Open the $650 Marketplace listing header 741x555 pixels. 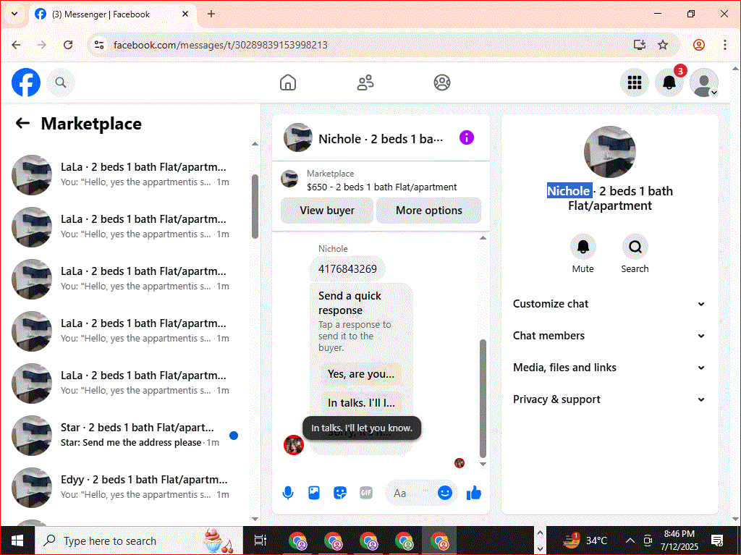(x=381, y=180)
